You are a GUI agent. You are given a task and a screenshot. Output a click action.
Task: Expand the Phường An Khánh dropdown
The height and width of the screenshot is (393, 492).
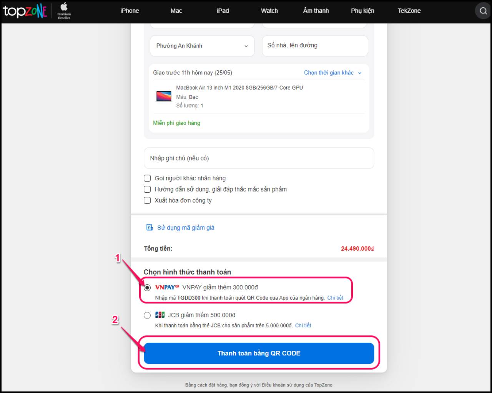click(x=202, y=46)
